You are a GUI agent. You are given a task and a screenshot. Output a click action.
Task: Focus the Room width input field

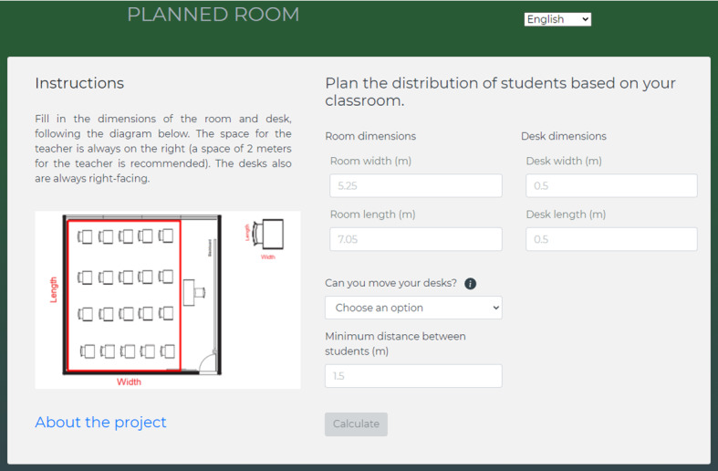416,185
